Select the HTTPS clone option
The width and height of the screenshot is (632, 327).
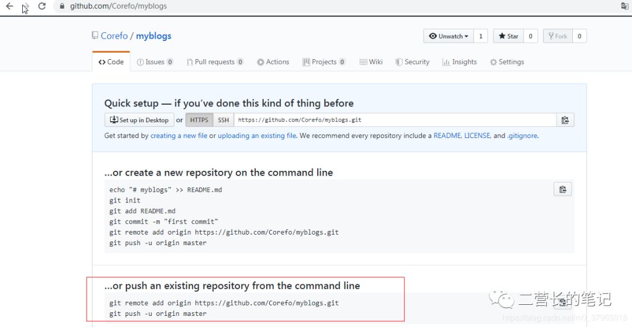(199, 120)
